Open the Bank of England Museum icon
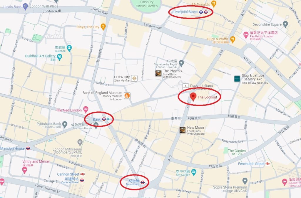Screen dimensions: 301x198 click(x=127, y=95)
